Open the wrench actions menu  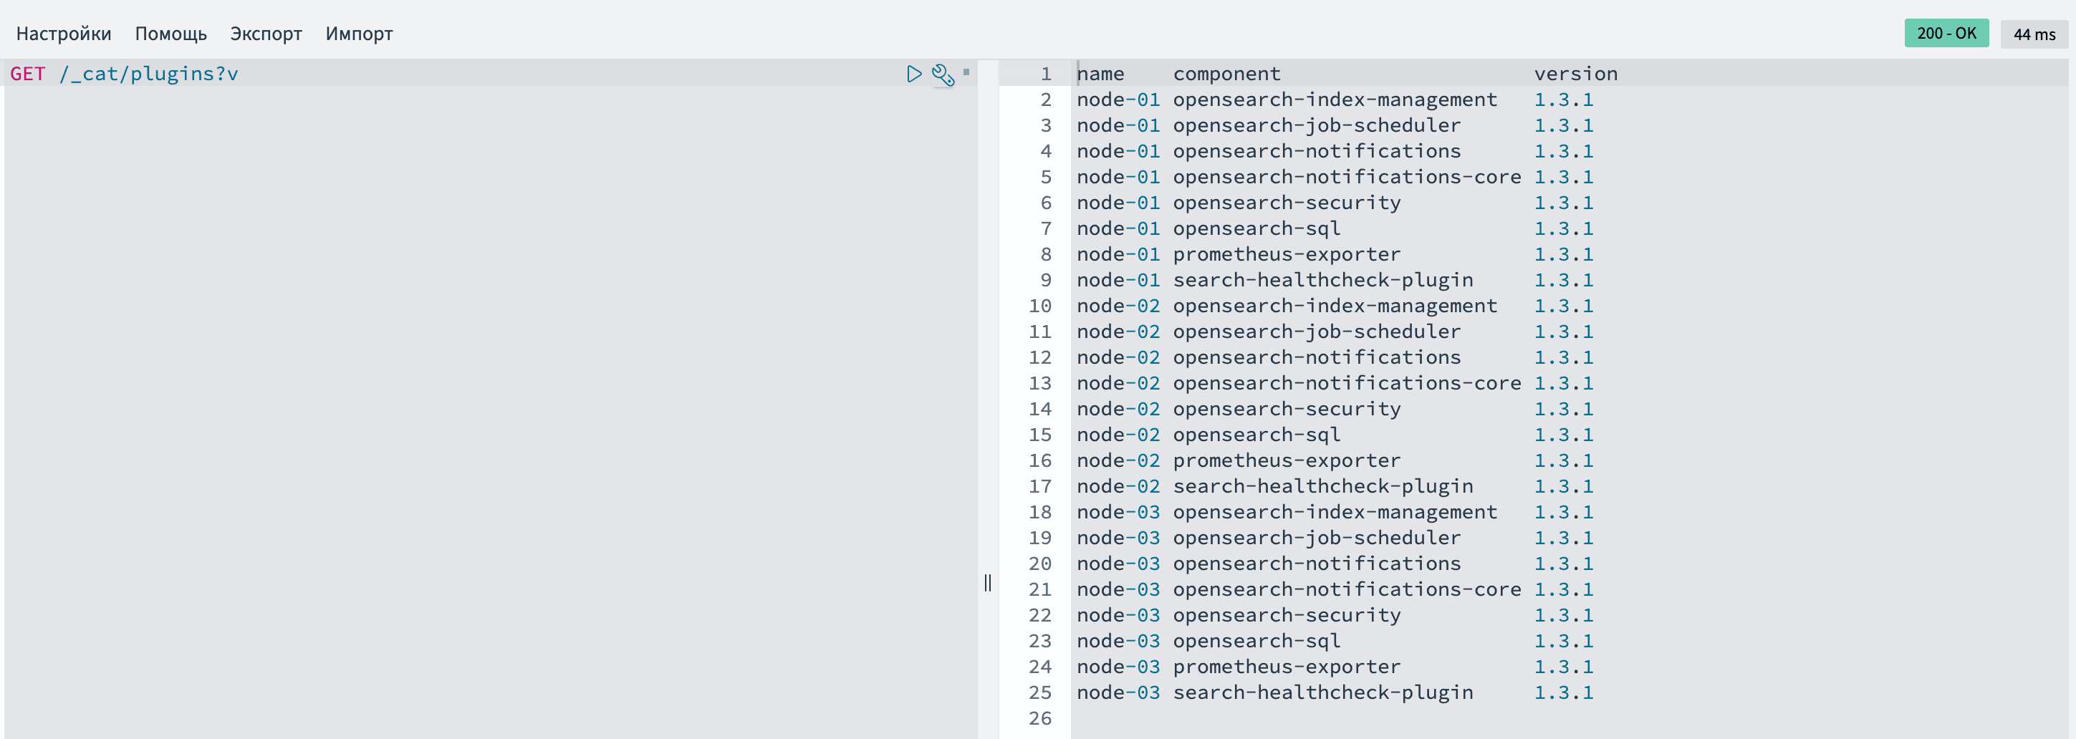[x=942, y=75]
